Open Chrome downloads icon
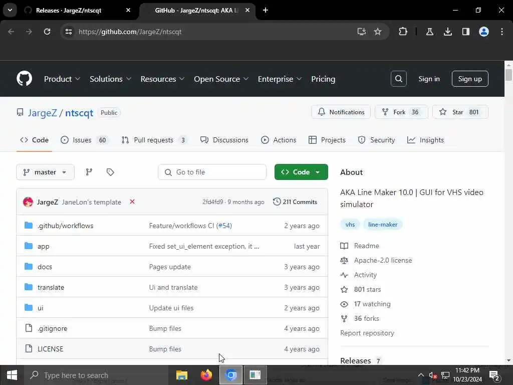The width and height of the screenshot is (513, 385). [447, 32]
